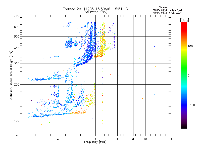Click the y-axis tick label '500'

point(17,36)
